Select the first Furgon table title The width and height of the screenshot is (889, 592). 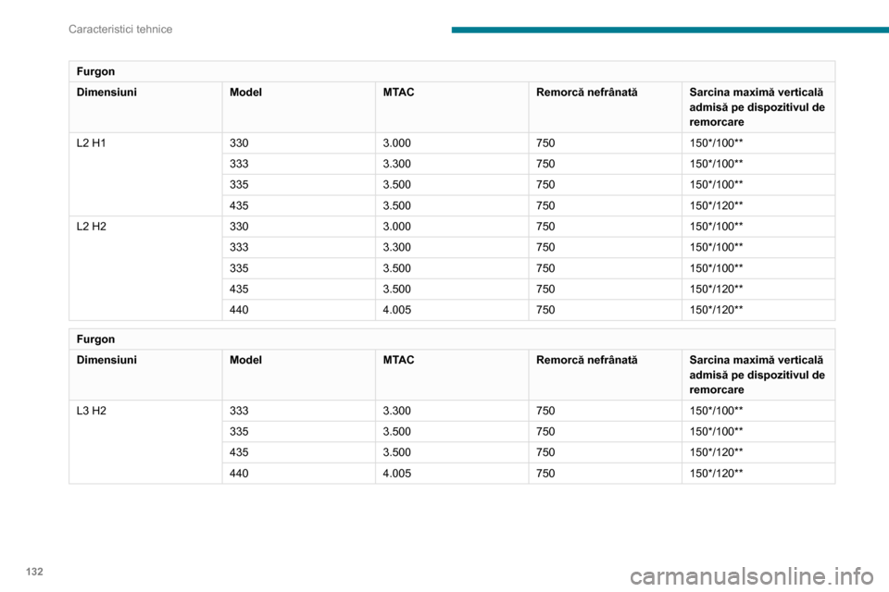click(x=95, y=71)
